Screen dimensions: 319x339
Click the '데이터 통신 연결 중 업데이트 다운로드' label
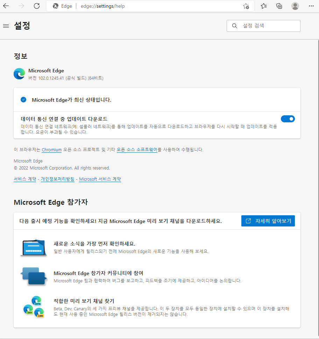click(x=64, y=119)
